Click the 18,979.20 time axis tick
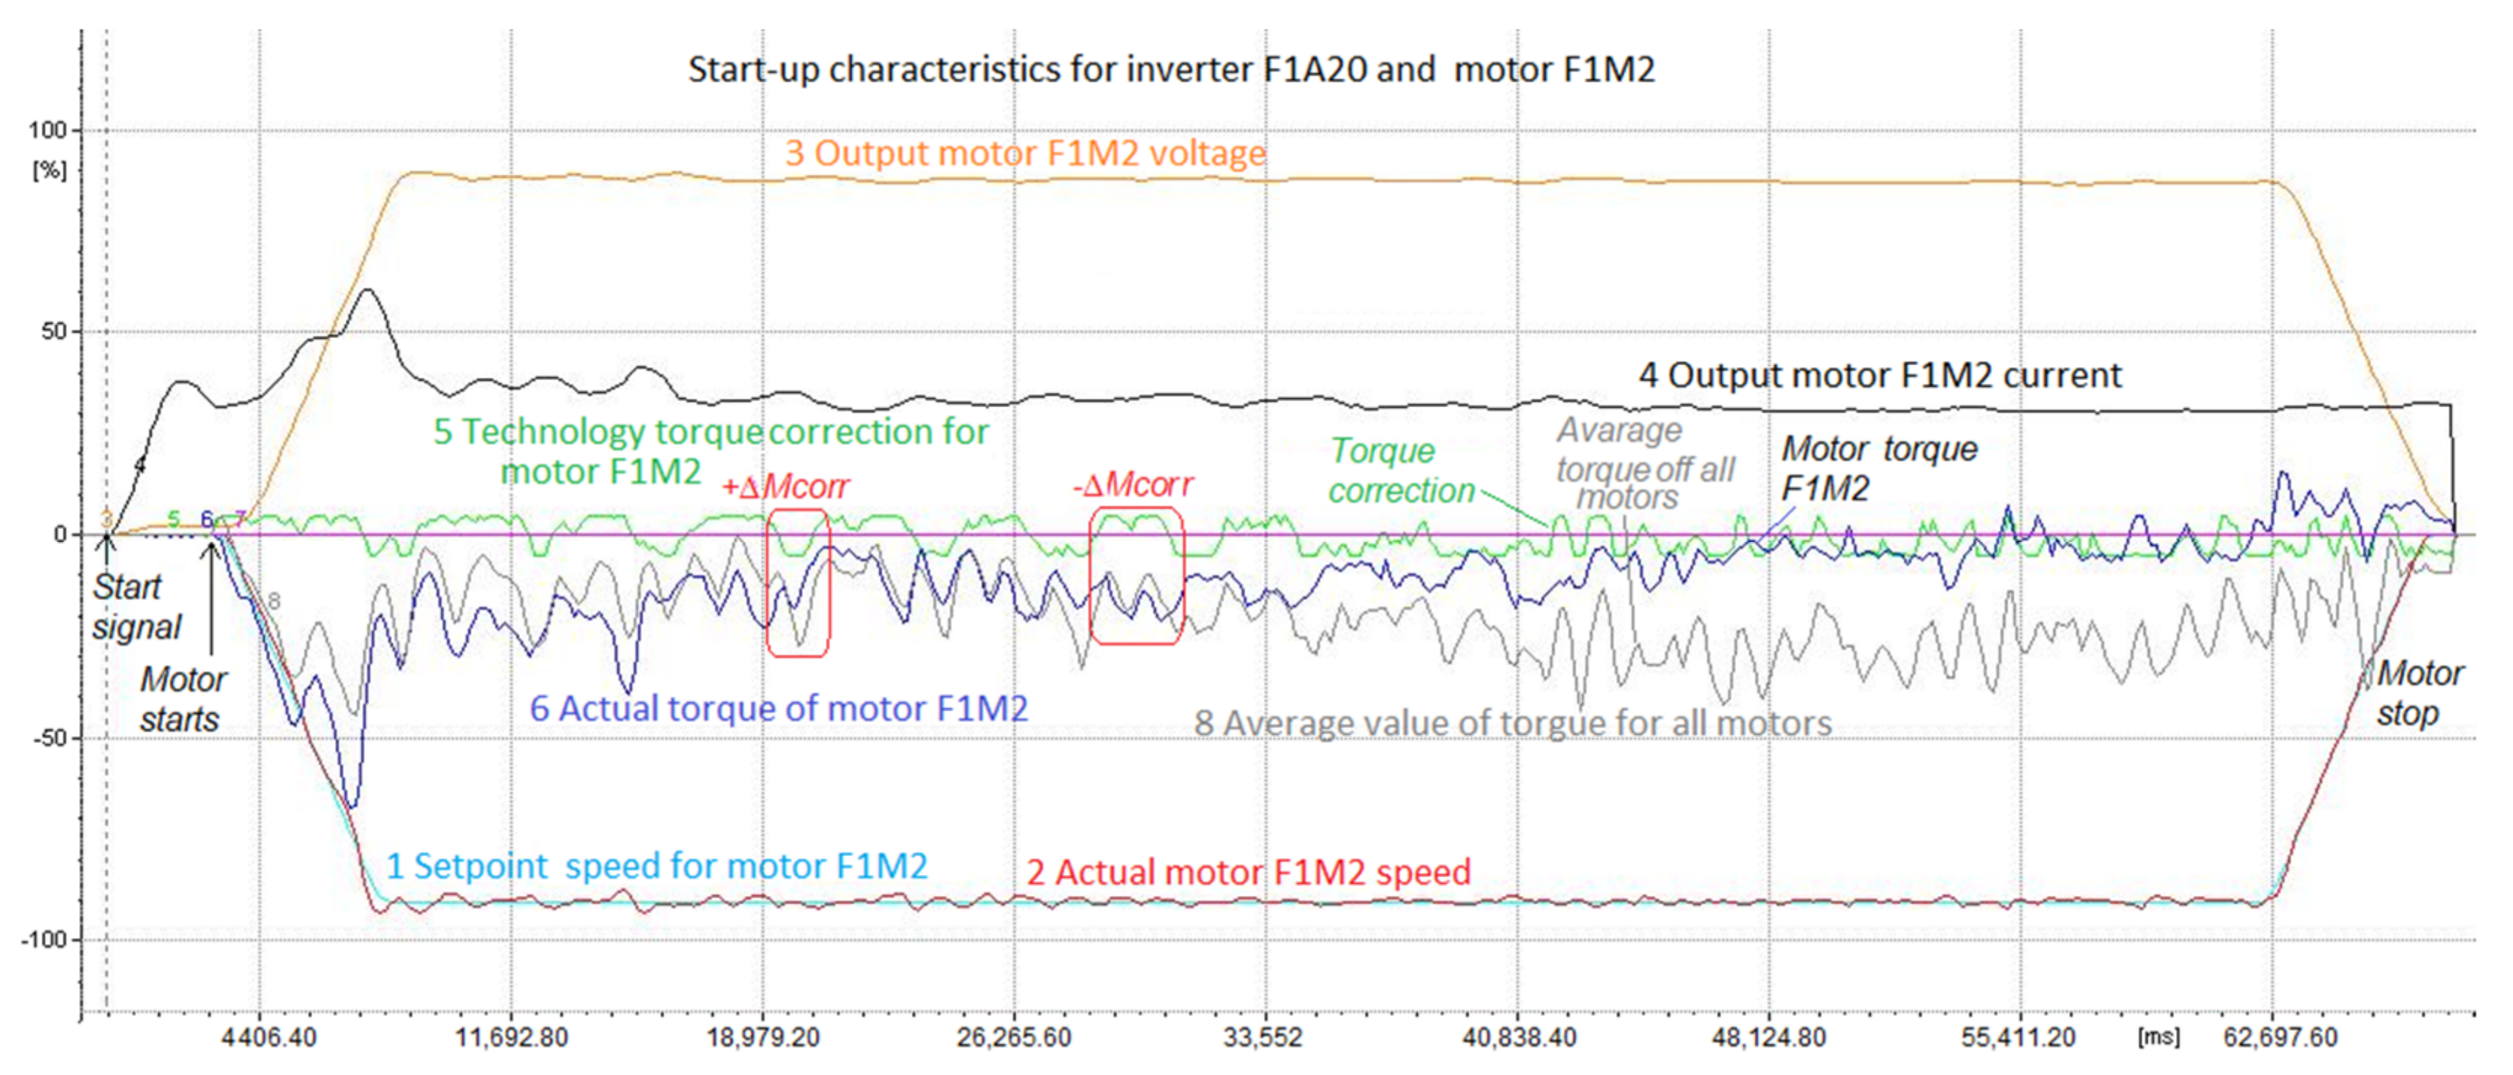 point(763,1037)
